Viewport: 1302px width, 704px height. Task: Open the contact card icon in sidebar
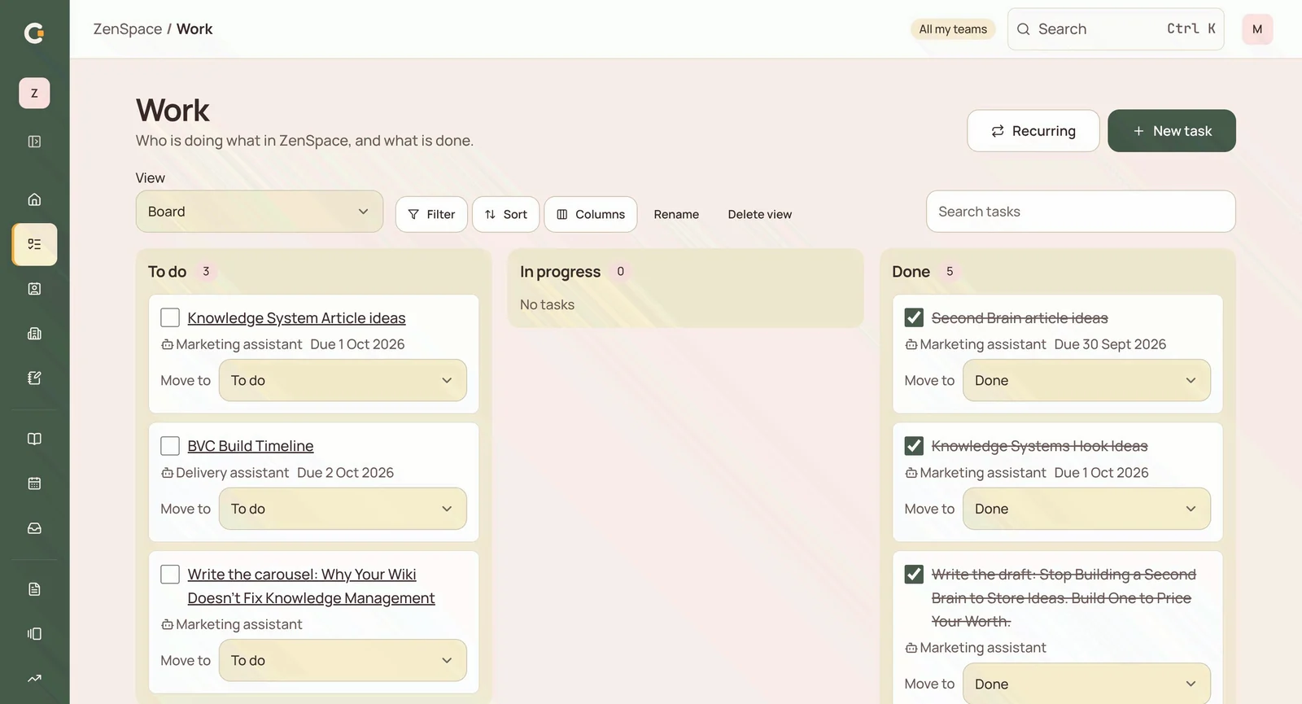tap(34, 289)
